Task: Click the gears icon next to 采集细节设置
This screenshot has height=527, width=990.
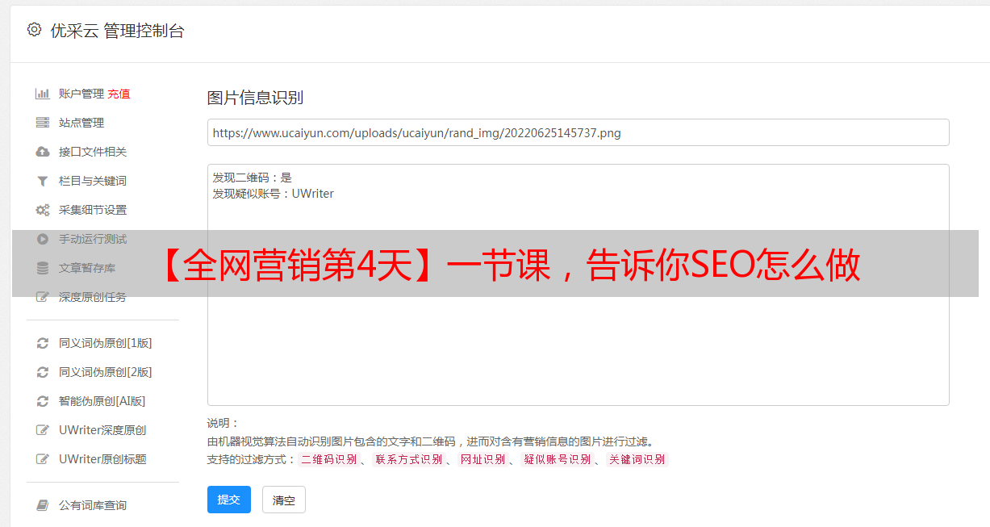Action: click(x=43, y=210)
